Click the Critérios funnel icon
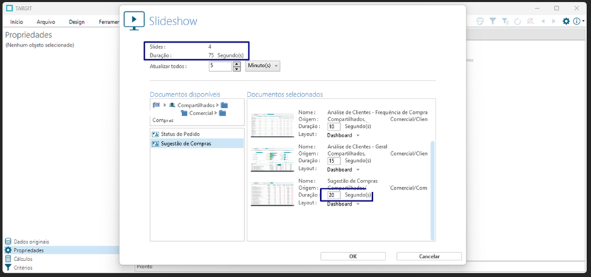Screen dimensions: 591x277 click(8, 268)
